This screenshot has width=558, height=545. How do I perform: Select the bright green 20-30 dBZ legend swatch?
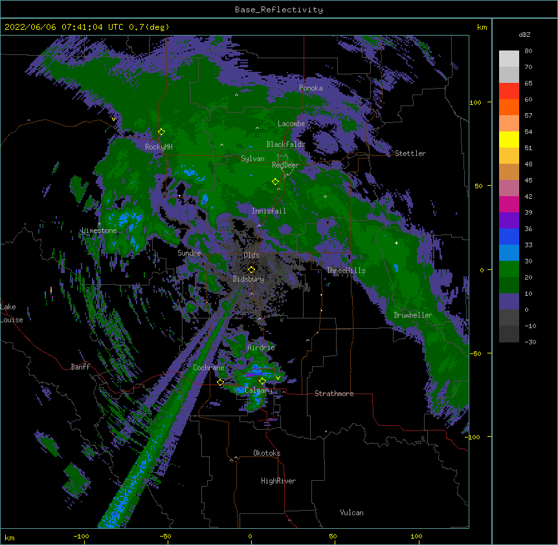(509, 269)
